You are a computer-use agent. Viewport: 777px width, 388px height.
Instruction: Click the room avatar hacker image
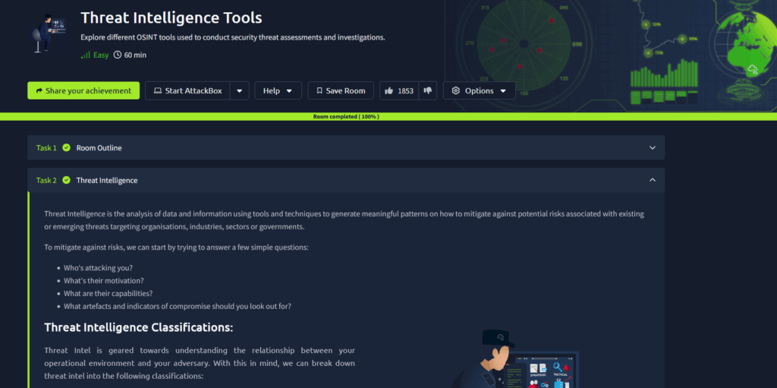point(49,33)
